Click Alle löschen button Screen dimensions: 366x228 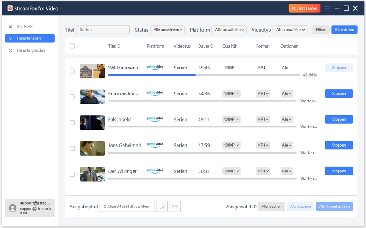271,207
